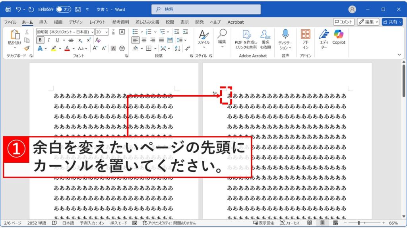The height and width of the screenshot is (228, 407).
Task: Click the 共有 button
Action: point(393,22)
